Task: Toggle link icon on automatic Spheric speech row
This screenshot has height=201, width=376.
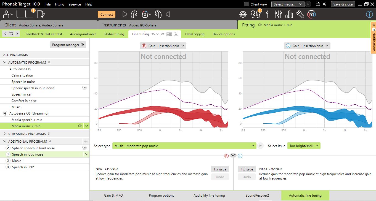Action: pos(84,88)
